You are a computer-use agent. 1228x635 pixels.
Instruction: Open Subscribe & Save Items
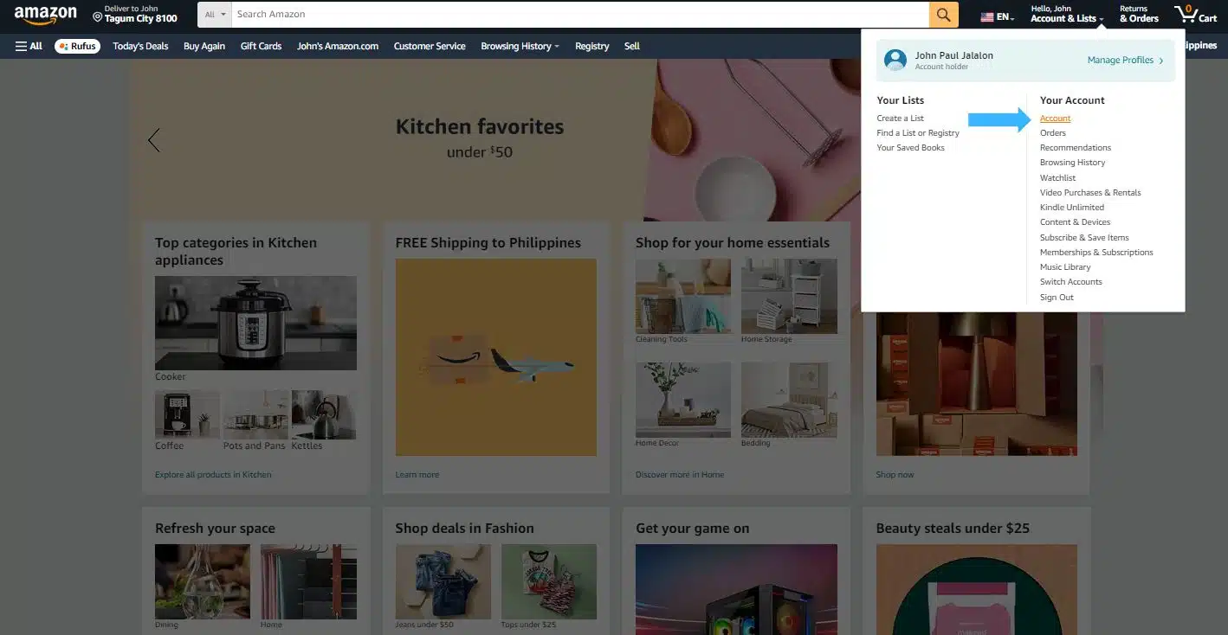pos(1084,237)
